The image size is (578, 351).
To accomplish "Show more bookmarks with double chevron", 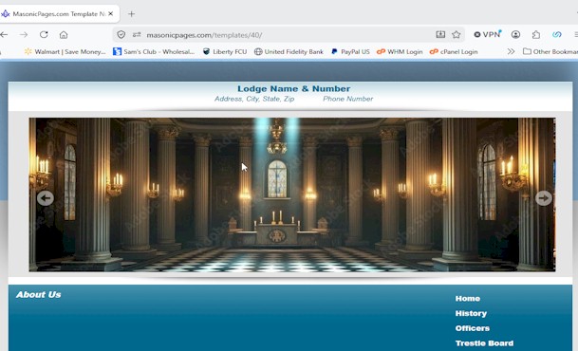I will click(x=511, y=51).
